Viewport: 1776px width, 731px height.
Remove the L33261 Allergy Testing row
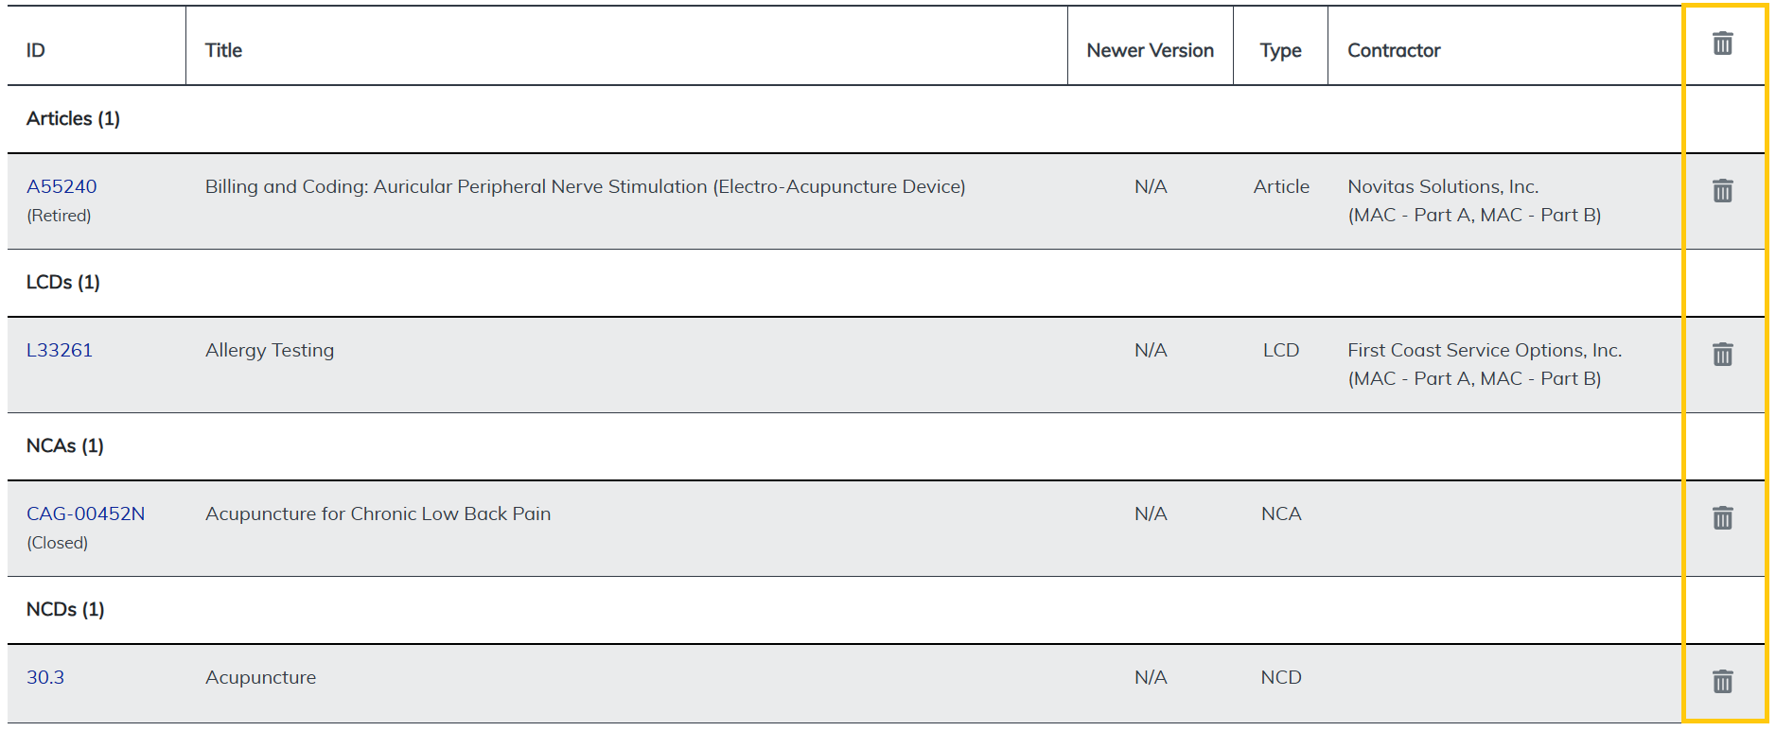pos(1722,355)
